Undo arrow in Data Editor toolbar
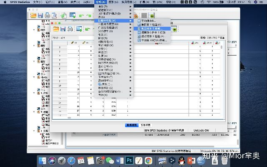267x167 pixels. 88,29
